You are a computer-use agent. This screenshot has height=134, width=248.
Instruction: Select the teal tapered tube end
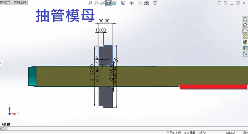click(32, 76)
